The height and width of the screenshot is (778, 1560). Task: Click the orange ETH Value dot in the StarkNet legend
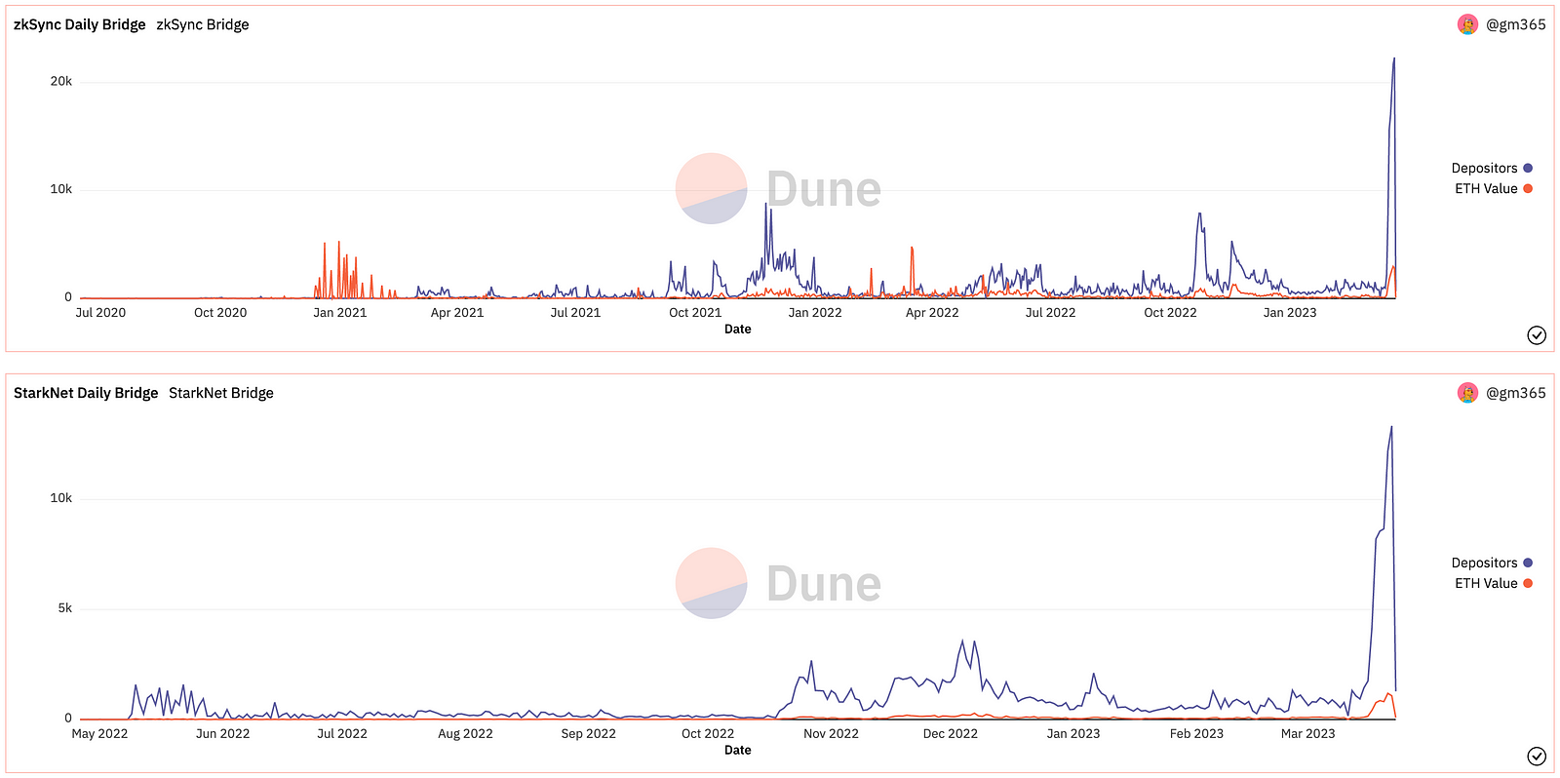click(x=1528, y=583)
